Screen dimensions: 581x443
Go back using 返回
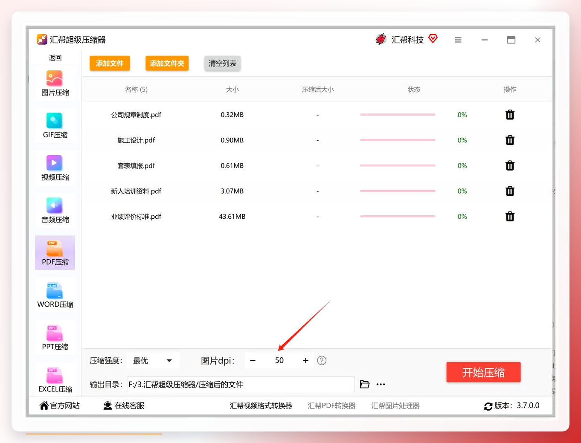(55, 58)
